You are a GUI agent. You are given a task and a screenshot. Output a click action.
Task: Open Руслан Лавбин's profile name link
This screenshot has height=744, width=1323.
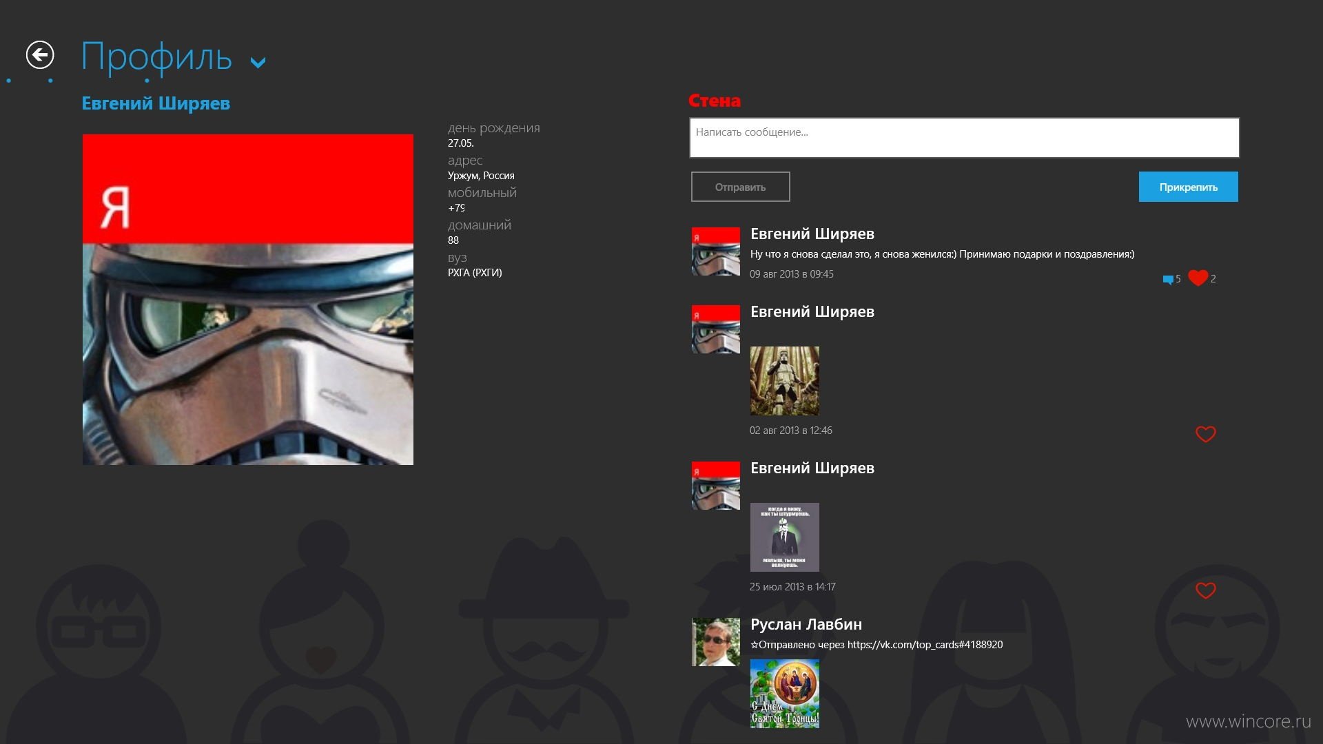(806, 625)
